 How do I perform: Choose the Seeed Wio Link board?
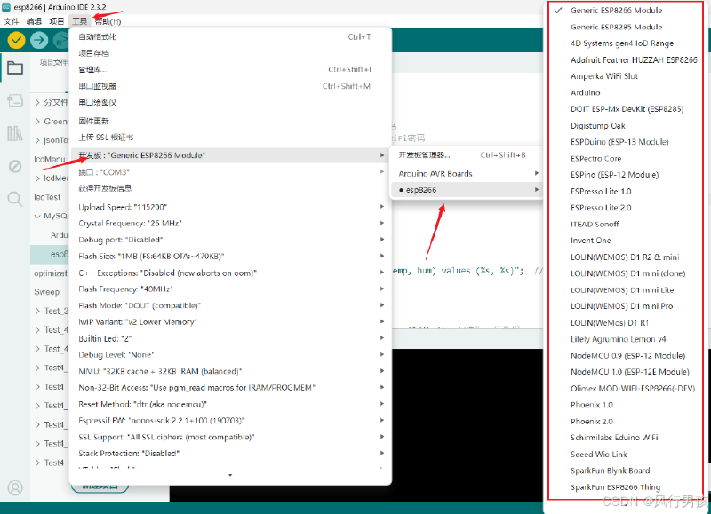coord(598,455)
